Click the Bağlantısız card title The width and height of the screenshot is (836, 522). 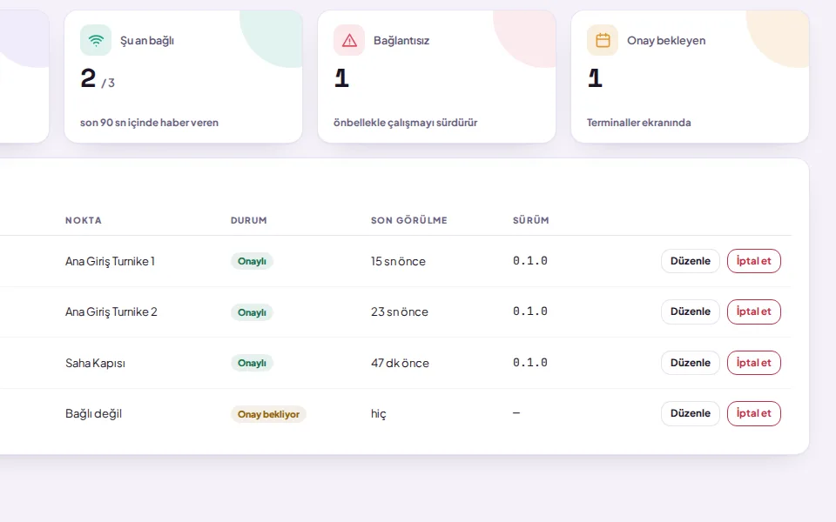coord(401,41)
